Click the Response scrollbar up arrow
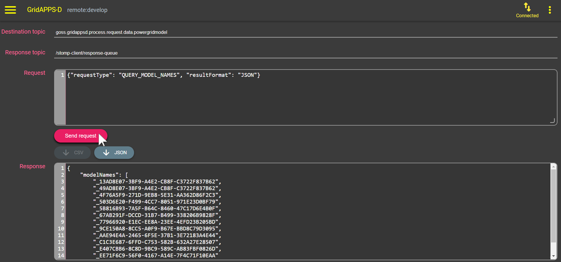Screen dimensions: 561x262 tap(553, 166)
